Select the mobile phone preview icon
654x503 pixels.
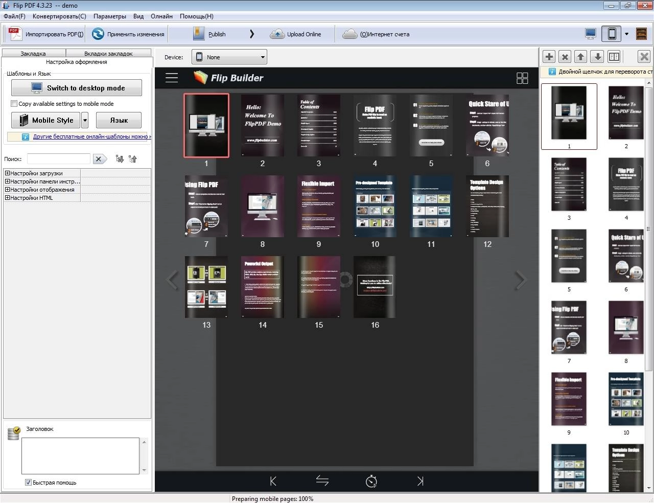point(611,34)
